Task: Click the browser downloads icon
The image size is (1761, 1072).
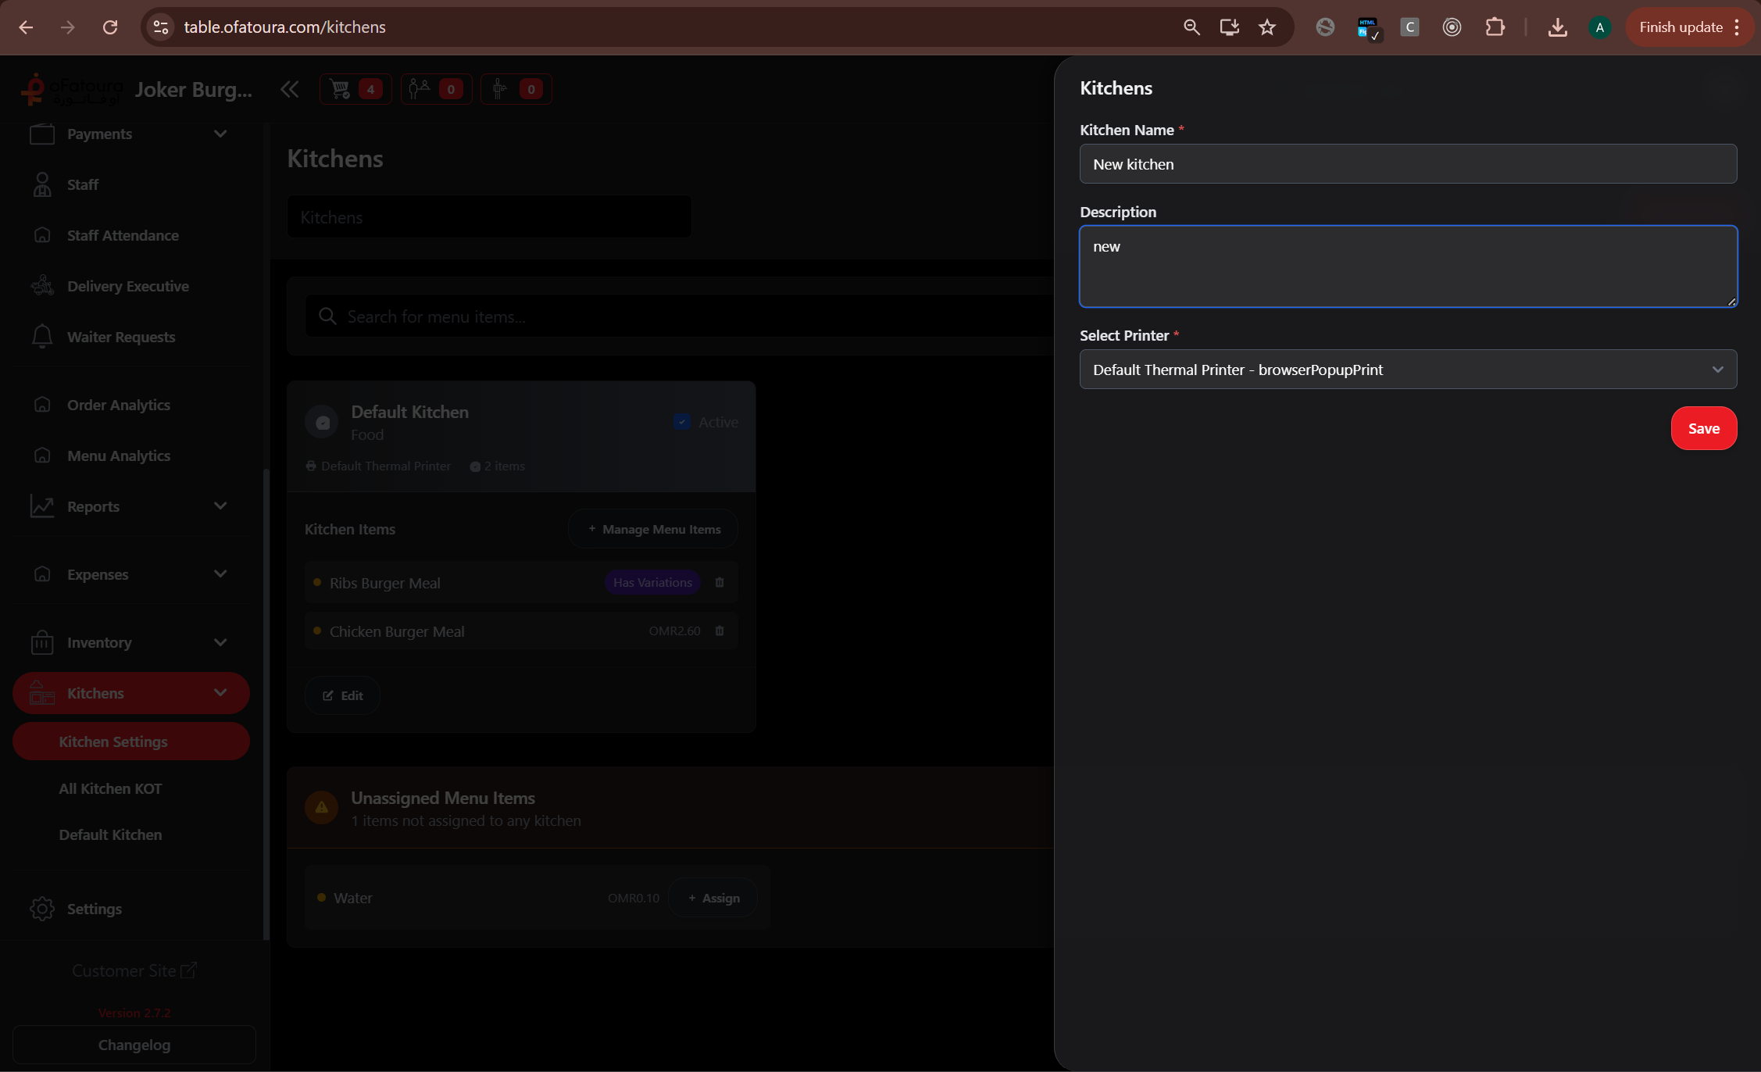Action: pos(1557,27)
